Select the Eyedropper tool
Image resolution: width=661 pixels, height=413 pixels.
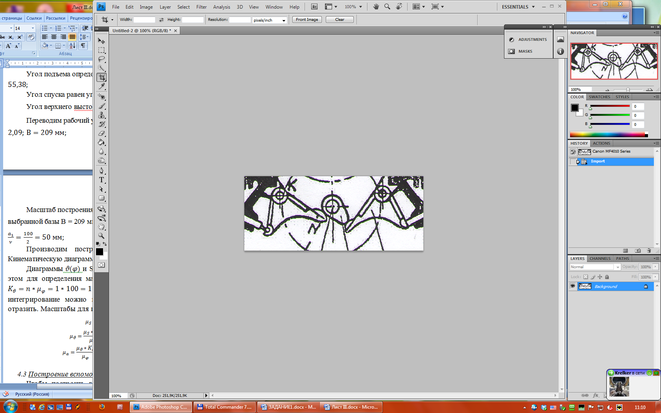(102, 86)
